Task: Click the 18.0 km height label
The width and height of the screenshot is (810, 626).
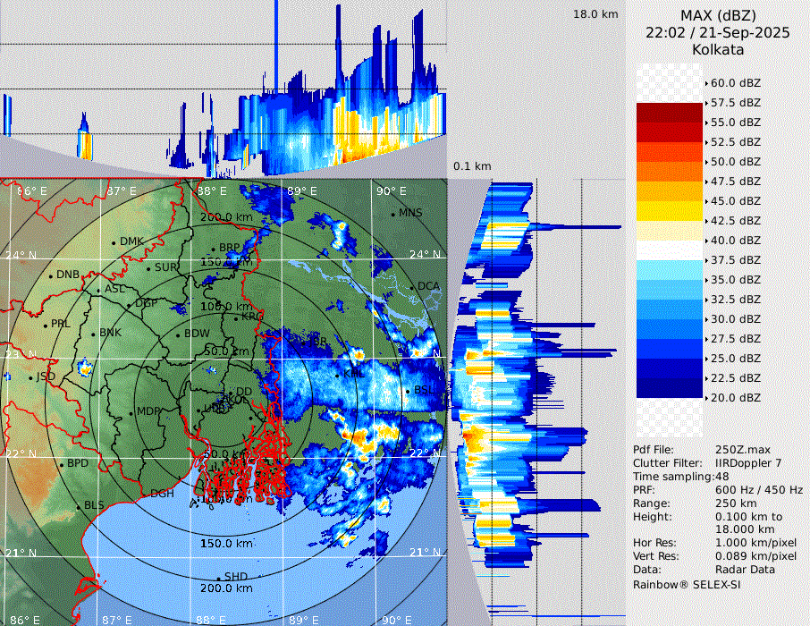Action: (595, 14)
